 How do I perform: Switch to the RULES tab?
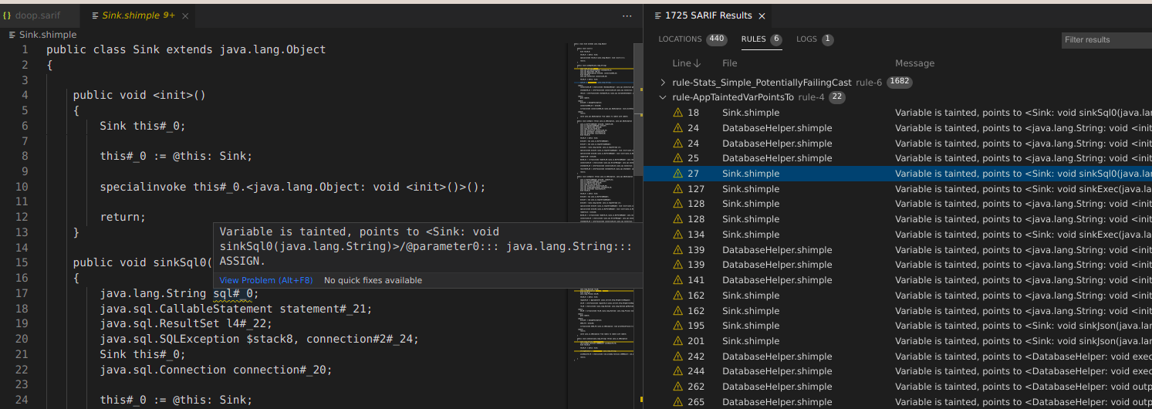[x=762, y=39]
